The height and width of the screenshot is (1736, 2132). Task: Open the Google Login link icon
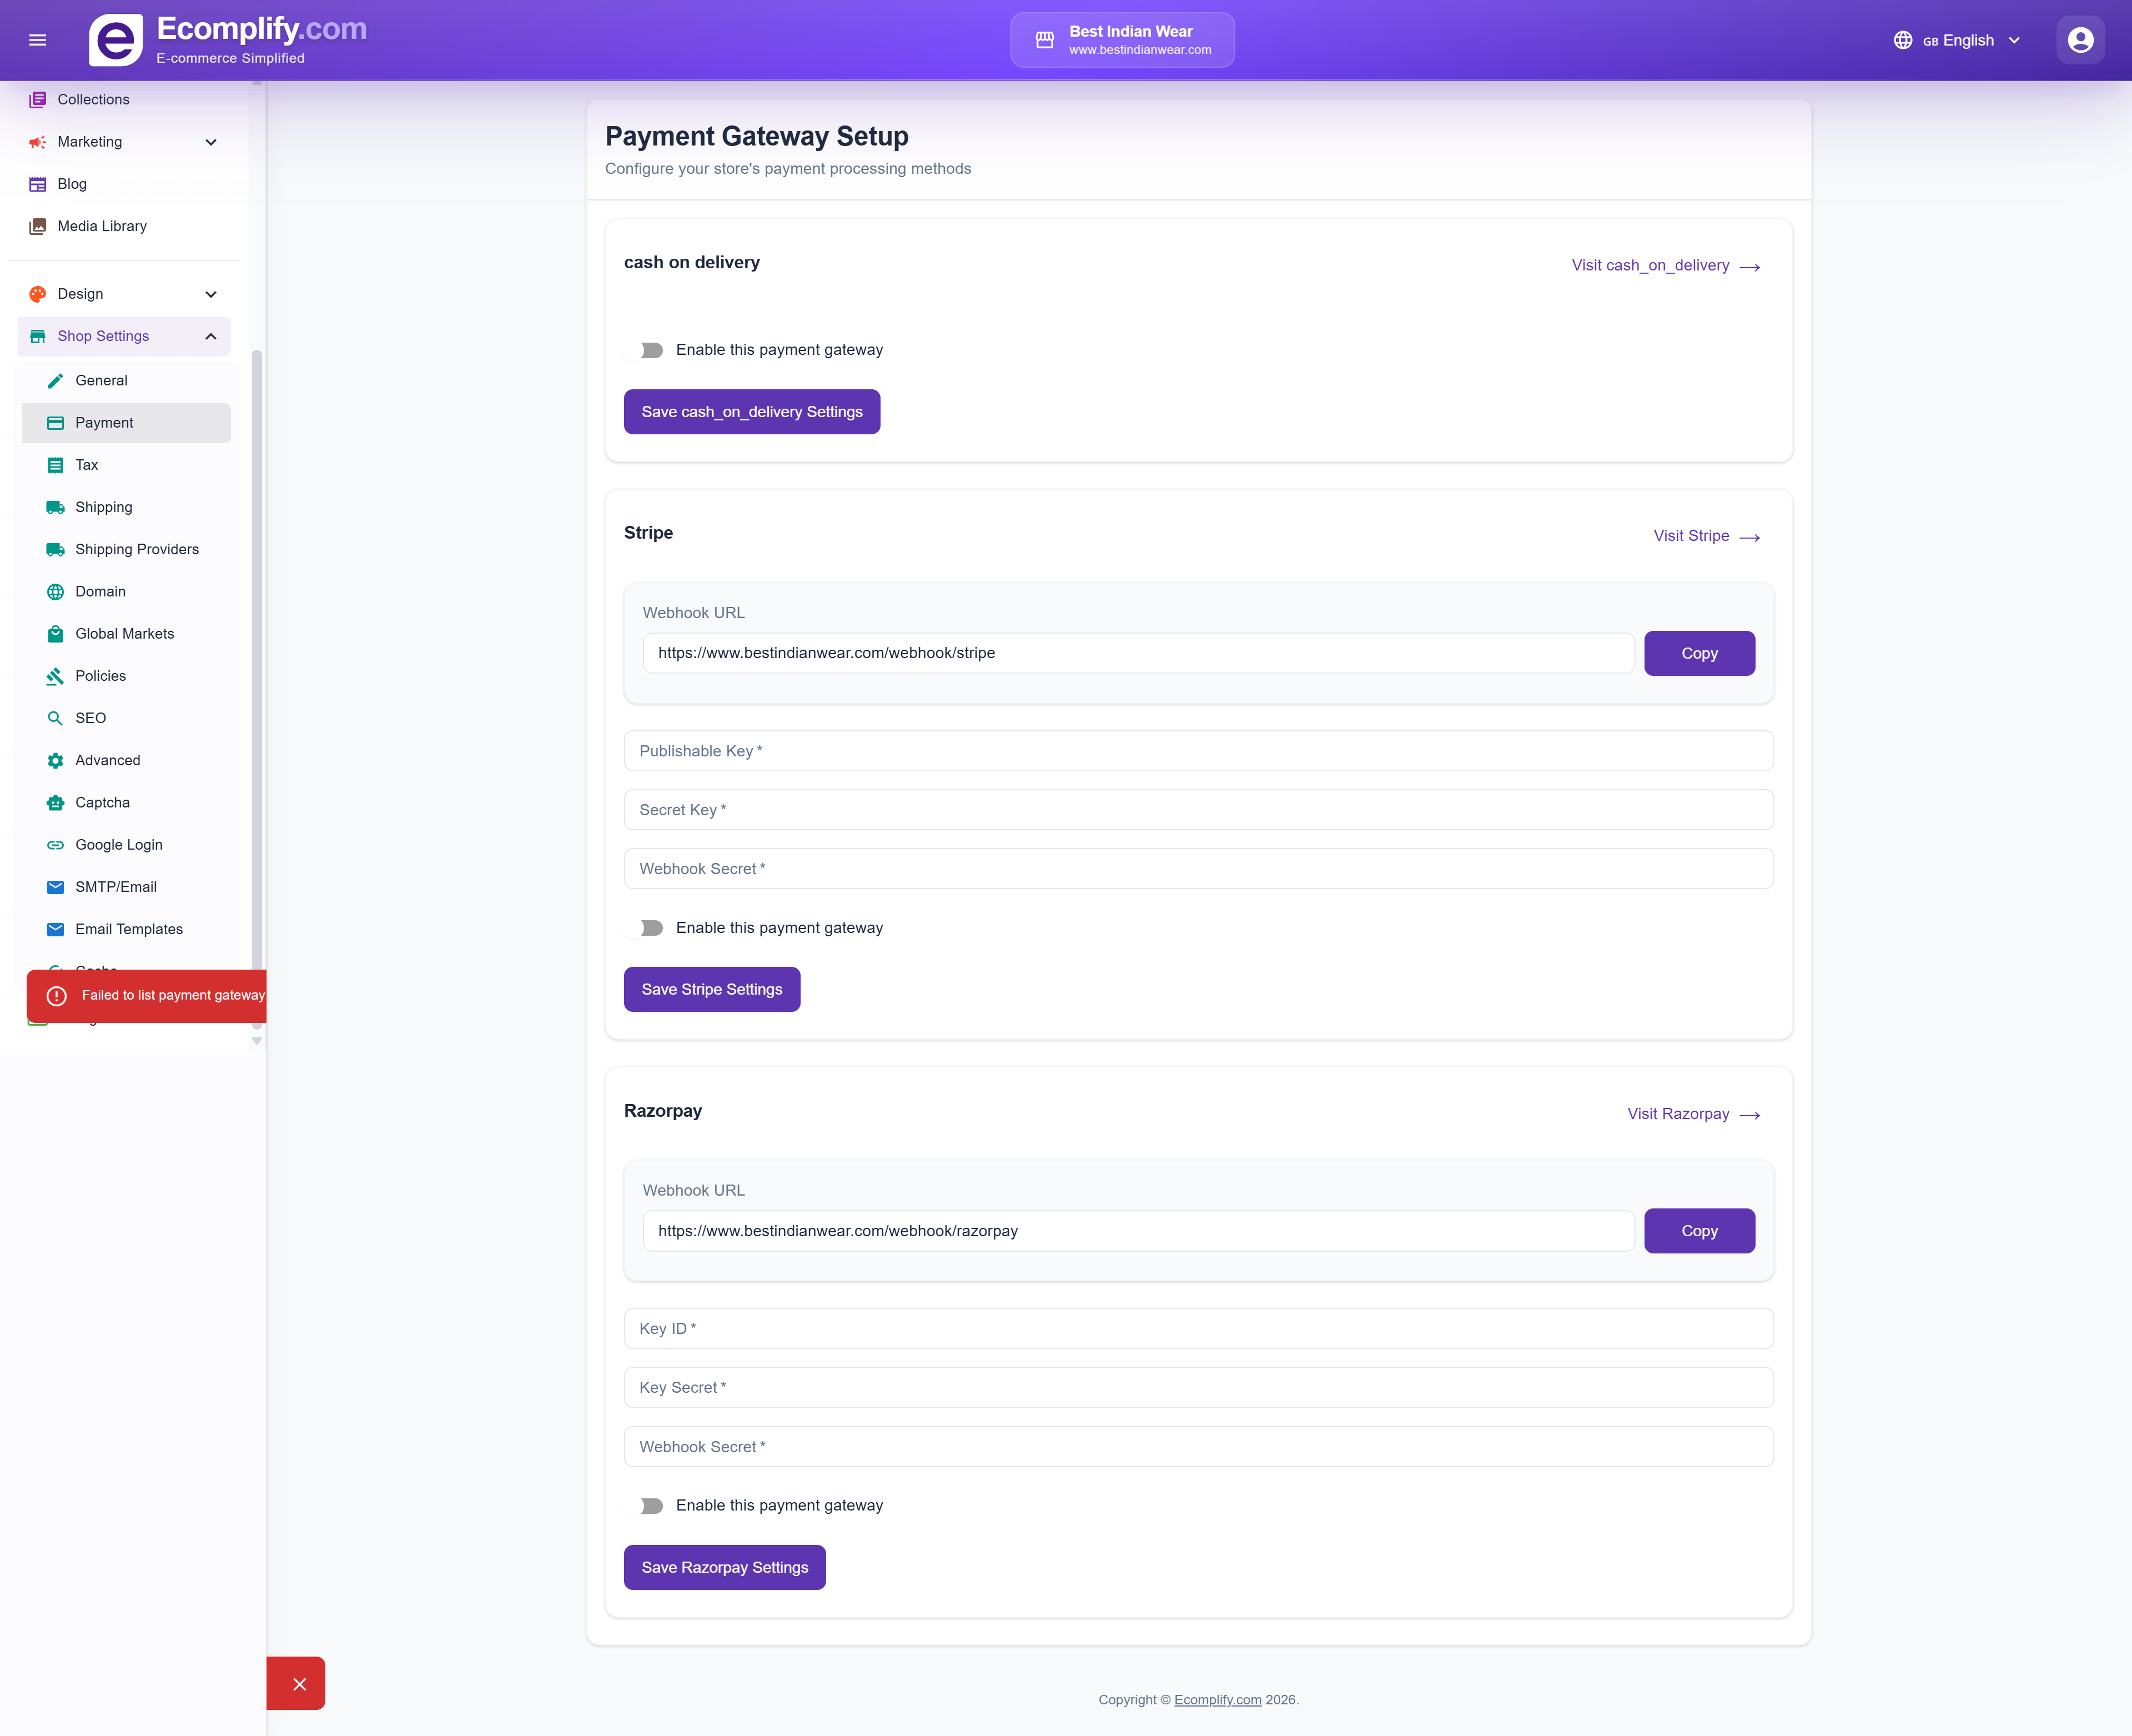(55, 844)
